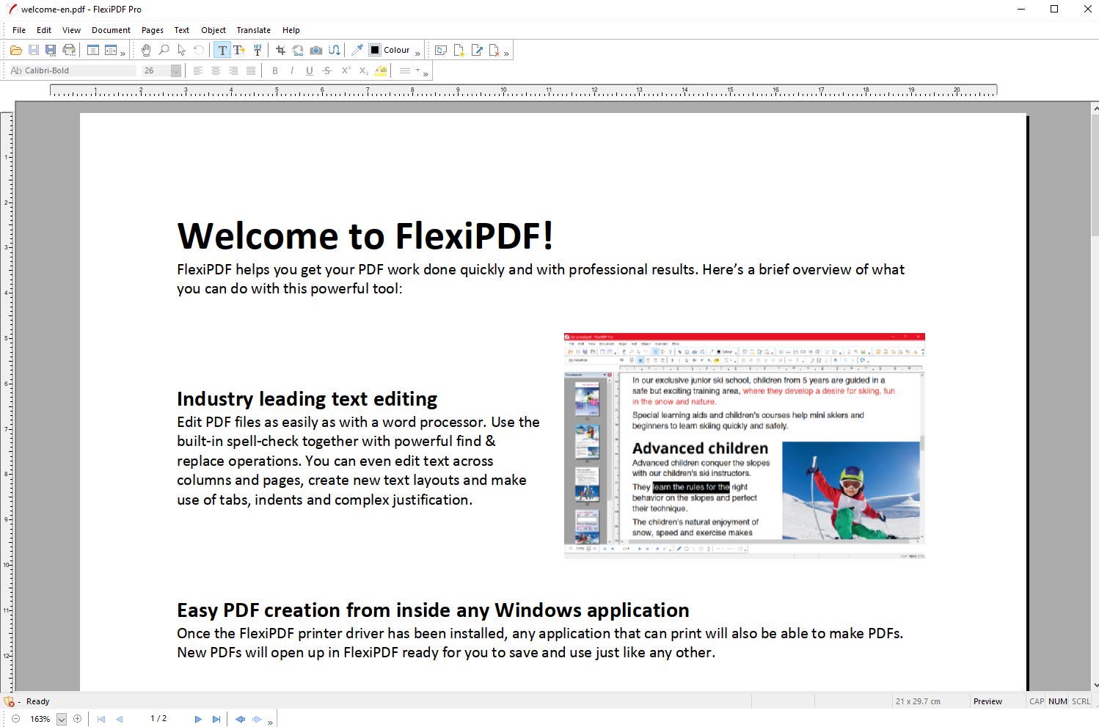Click the 'Industry leading text editing' heading
This screenshot has height=727, width=1099.
point(307,398)
